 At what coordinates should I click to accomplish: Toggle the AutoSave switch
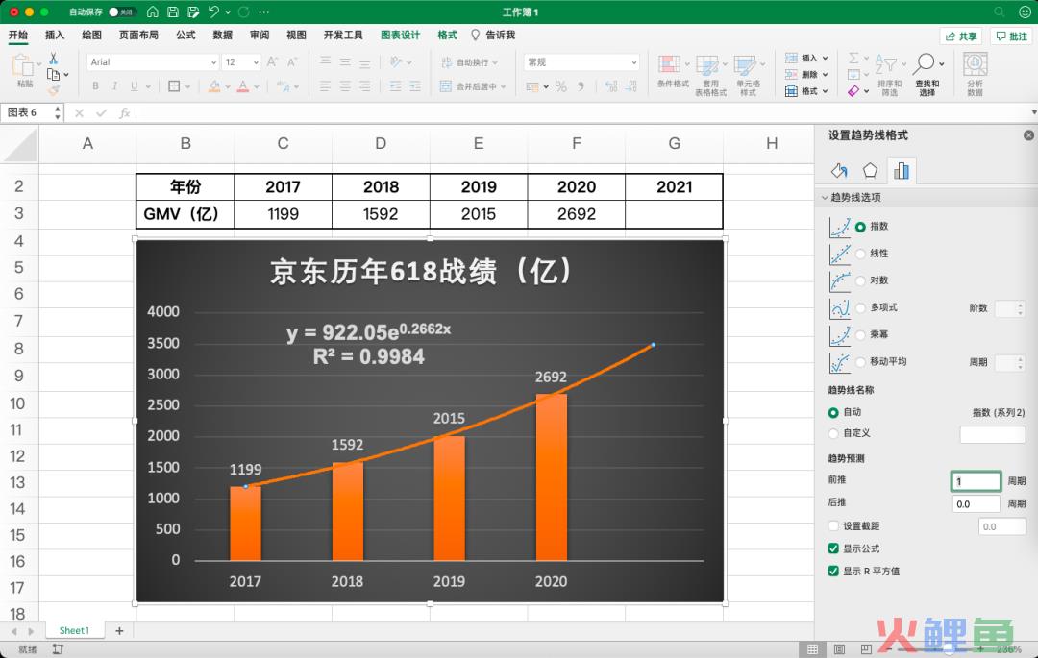point(122,12)
